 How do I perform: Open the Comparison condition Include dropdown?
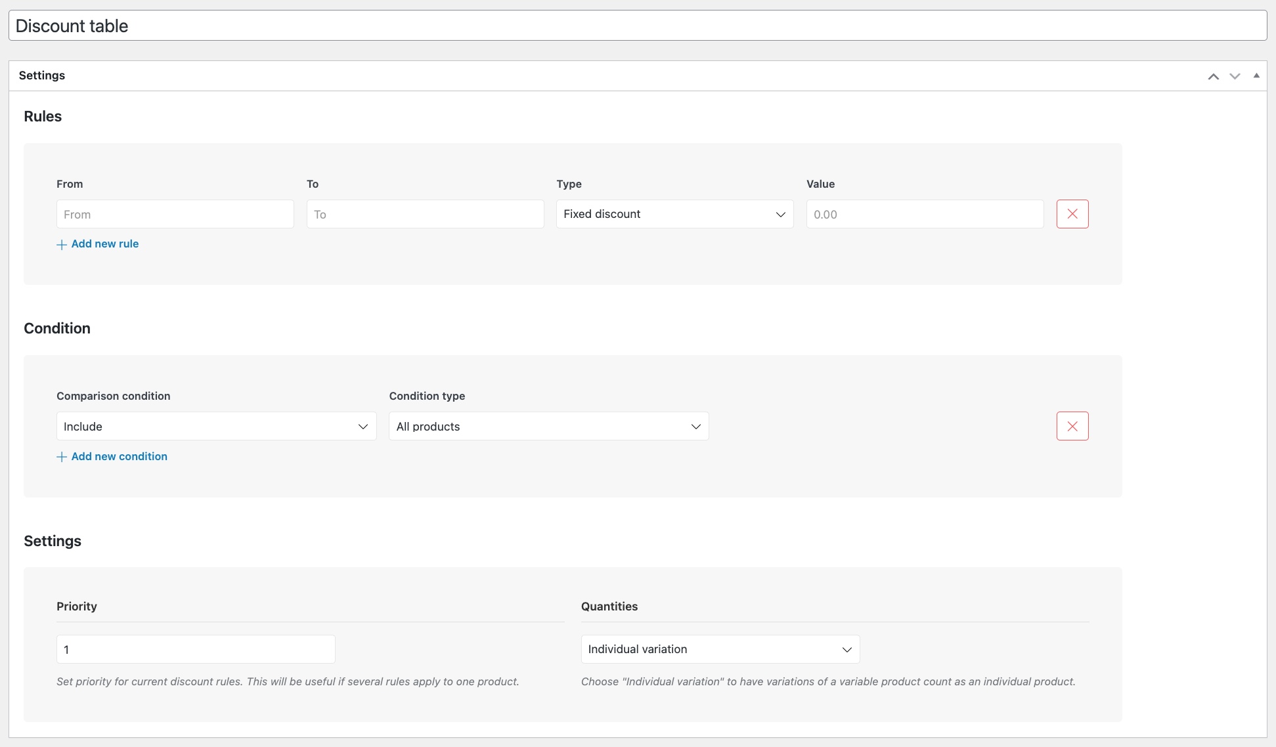click(x=217, y=426)
